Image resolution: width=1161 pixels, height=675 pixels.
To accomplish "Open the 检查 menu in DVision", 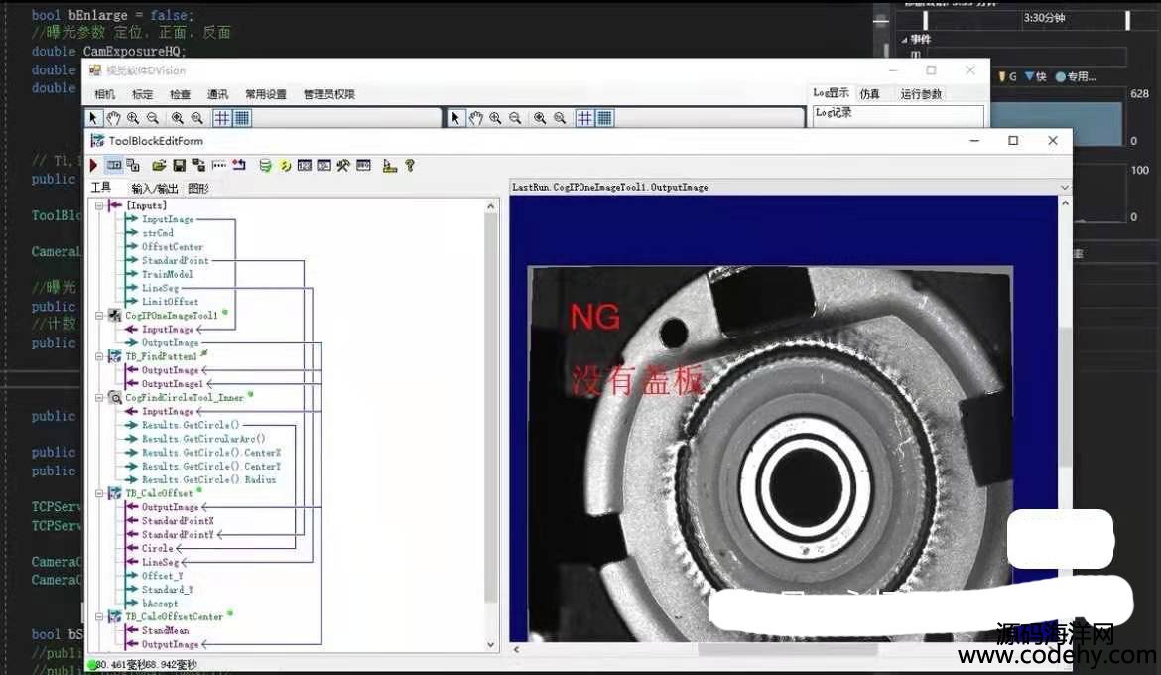I will click(x=180, y=94).
